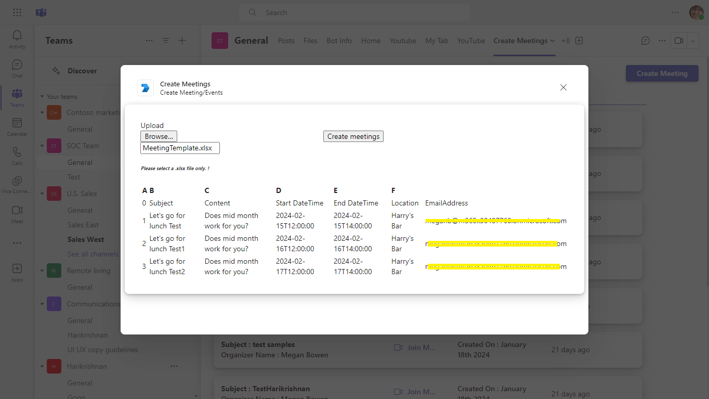
Task: Open the My Tab tab
Action: [x=437, y=41]
